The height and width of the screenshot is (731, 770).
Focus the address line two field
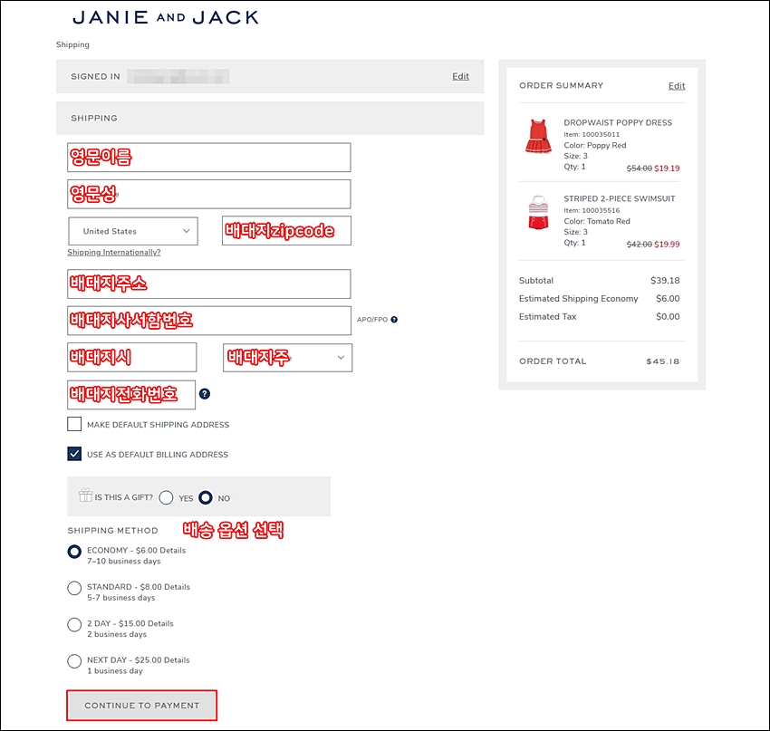tap(209, 321)
